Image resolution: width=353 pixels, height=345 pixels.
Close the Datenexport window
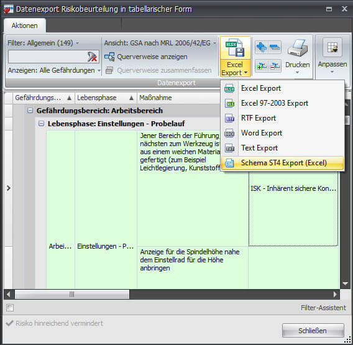point(344,9)
